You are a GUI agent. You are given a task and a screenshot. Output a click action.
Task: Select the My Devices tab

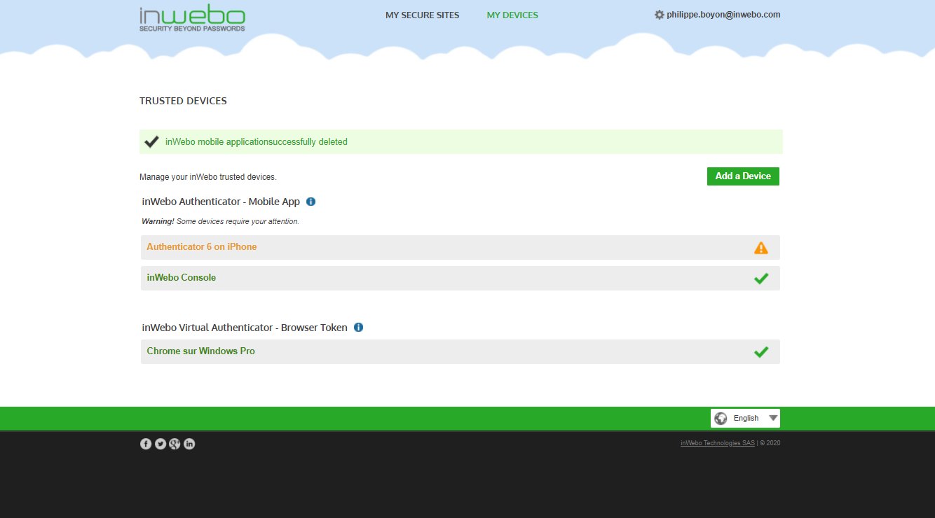tap(512, 15)
